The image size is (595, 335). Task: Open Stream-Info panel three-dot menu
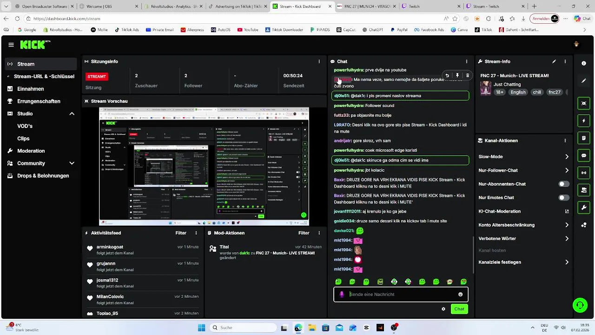coord(565,61)
